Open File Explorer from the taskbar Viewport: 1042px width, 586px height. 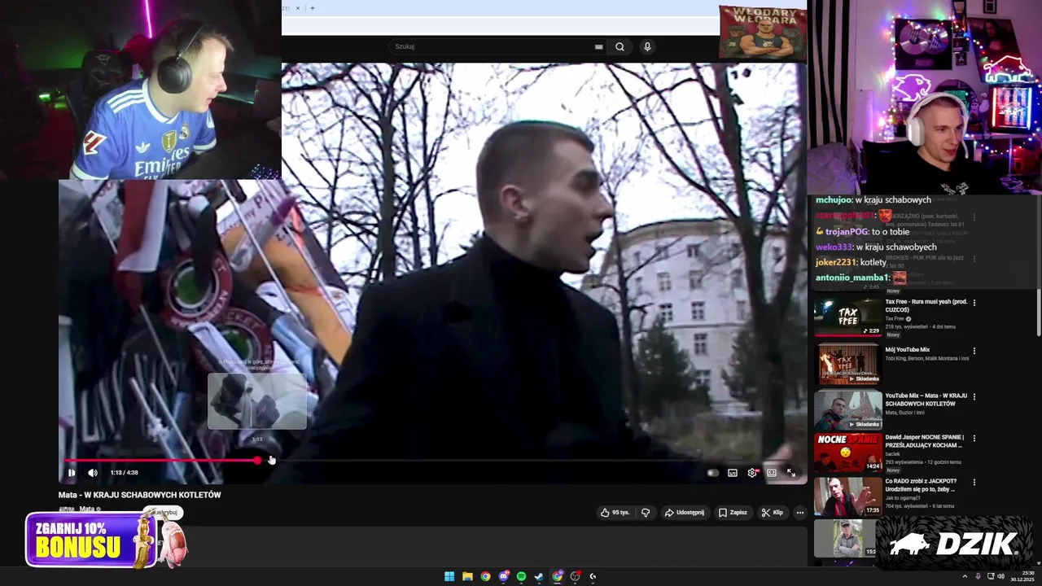tap(467, 576)
